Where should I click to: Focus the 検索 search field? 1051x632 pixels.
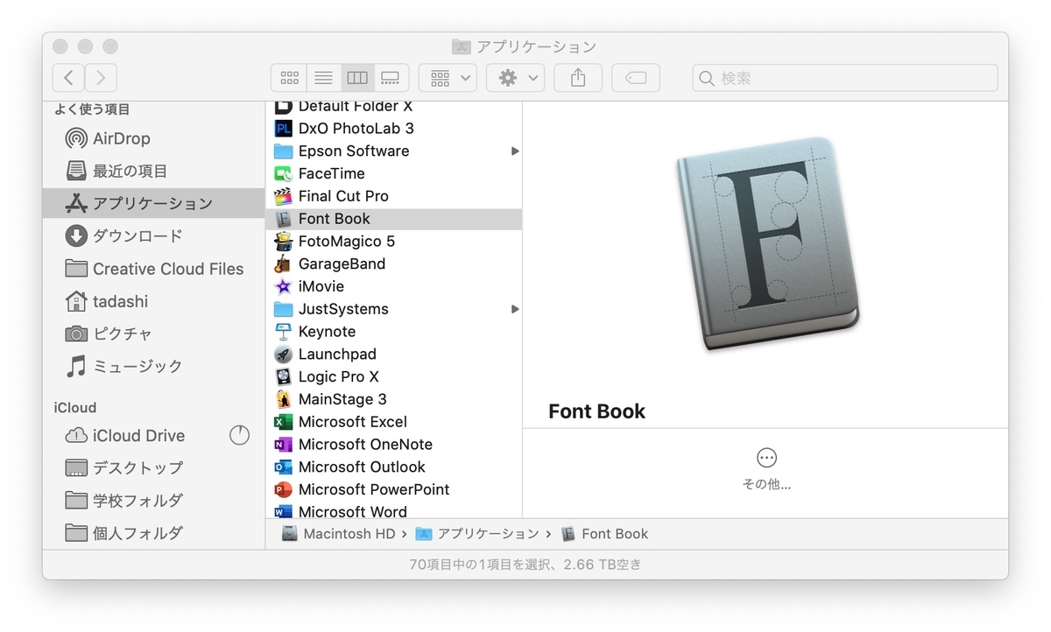pyautogui.click(x=845, y=78)
